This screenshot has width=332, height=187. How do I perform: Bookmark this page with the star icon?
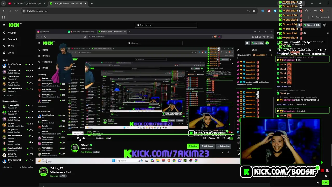254,11
